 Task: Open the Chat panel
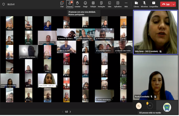click(62, 4)
